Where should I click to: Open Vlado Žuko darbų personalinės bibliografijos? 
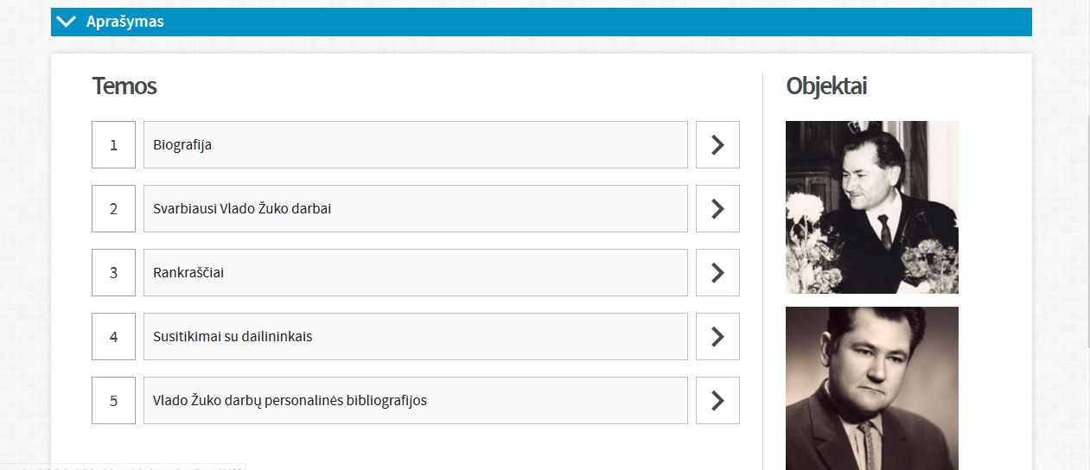click(415, 400)
